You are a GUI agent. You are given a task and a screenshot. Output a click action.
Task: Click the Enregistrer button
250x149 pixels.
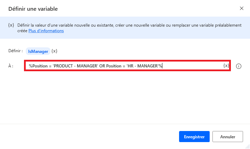click(194, 137)
